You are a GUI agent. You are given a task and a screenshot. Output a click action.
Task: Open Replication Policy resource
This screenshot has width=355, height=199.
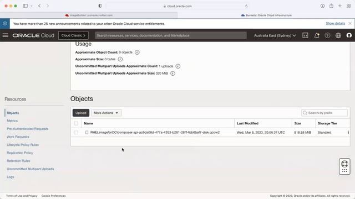(20, 153)
